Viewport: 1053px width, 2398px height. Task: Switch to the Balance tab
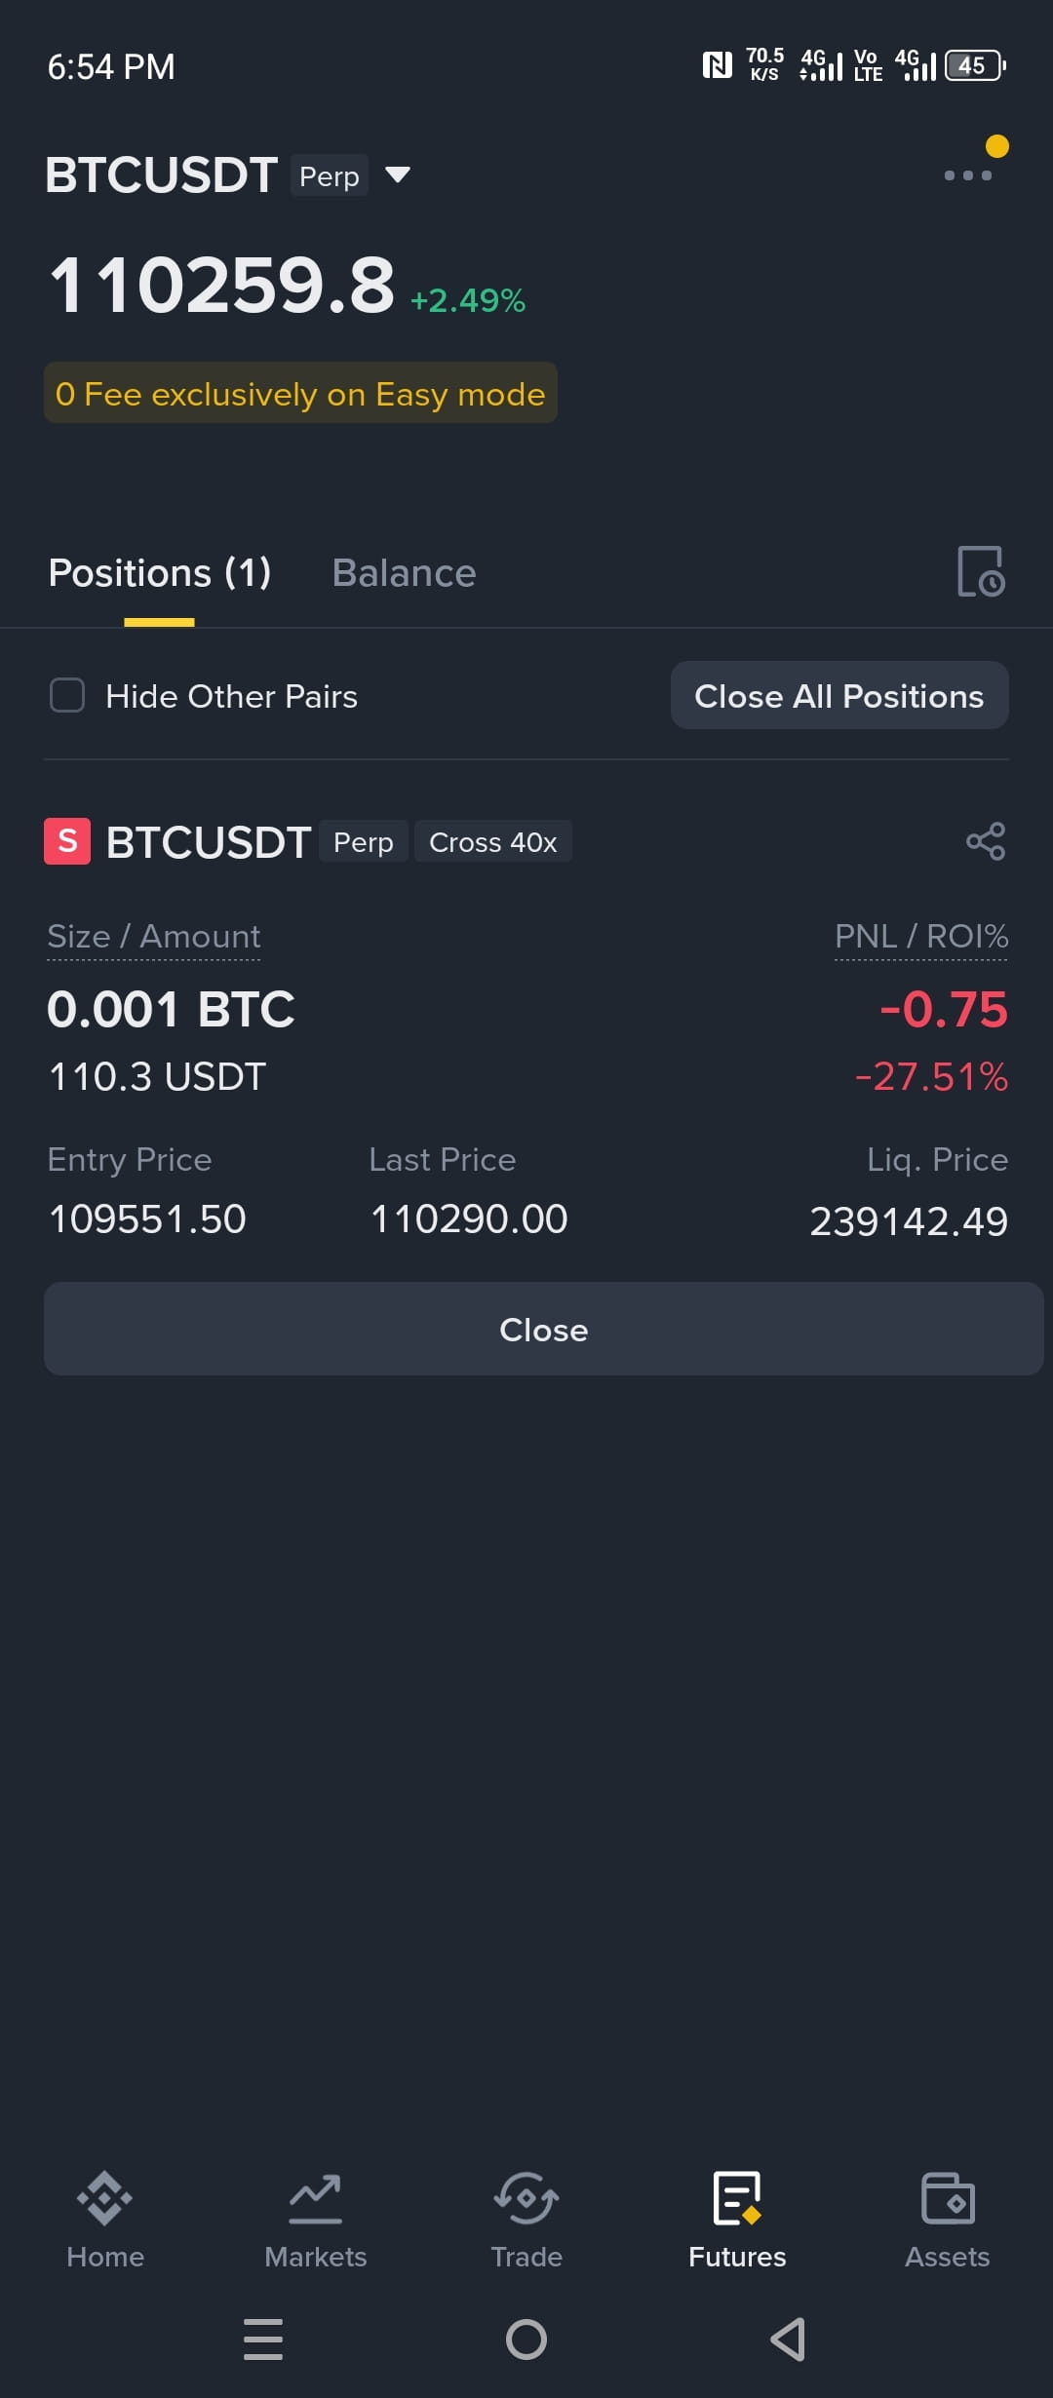(x=404, y=573)
